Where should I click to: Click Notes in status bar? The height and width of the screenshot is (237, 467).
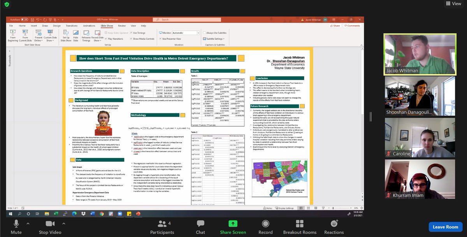[x=268, y=208]
